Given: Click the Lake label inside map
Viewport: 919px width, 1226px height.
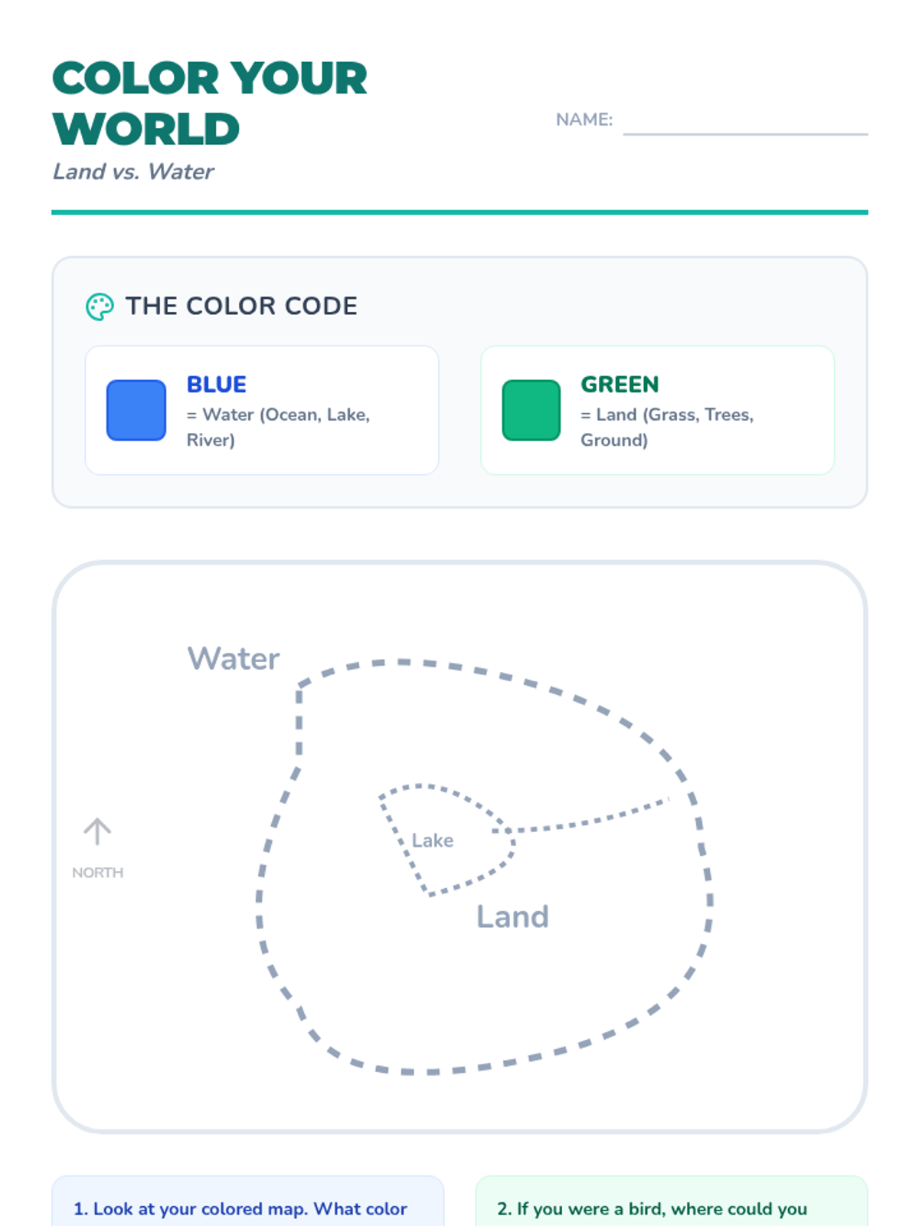Looking at the screenshot, I should [x=433, y=841].
